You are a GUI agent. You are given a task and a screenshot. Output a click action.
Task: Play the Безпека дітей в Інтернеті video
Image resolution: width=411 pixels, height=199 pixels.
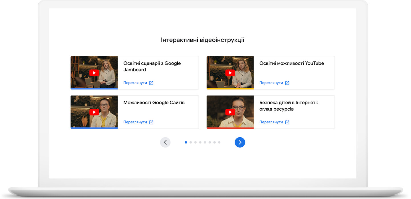230,112
